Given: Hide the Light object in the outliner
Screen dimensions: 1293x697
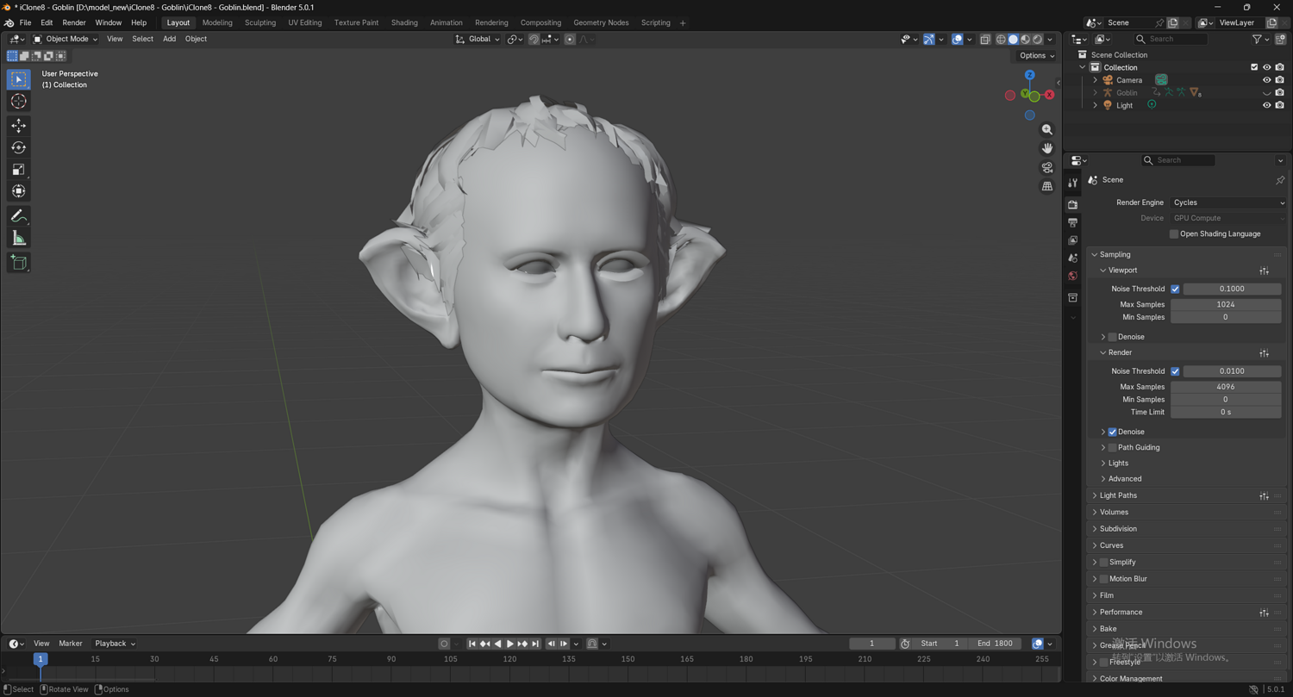Looking at the screenshot, I should 1266,105.
